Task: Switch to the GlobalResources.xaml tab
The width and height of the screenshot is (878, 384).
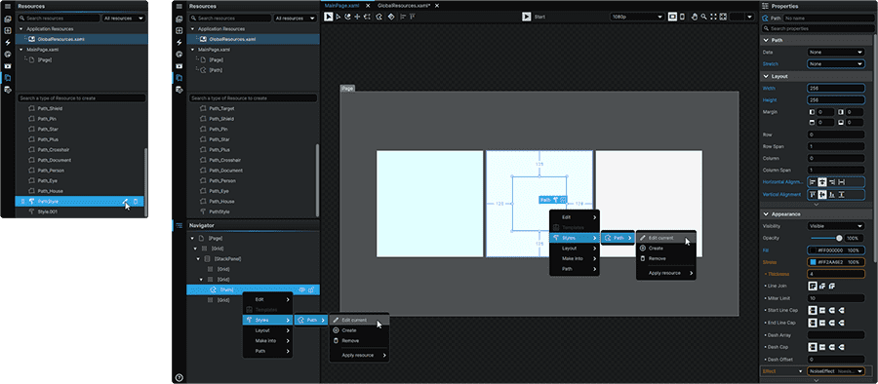Action: [404, 5]
